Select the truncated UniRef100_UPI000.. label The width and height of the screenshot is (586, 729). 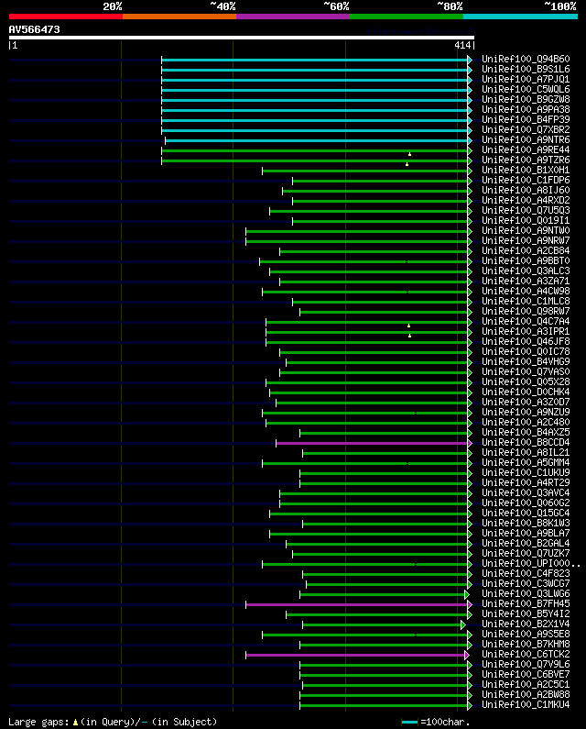click(531, 564)
